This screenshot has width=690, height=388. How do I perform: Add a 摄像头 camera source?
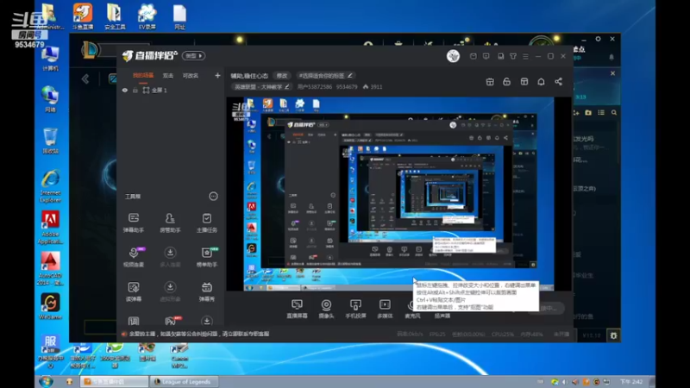click(326, 309)
